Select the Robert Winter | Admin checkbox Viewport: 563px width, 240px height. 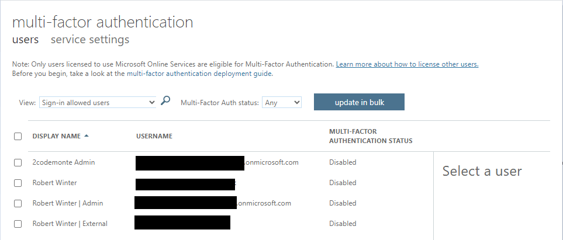pos(18,203)
